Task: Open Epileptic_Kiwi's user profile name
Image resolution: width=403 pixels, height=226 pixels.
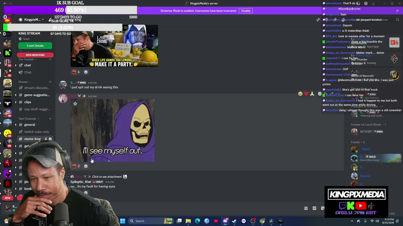Action: (x=81, y=182)
